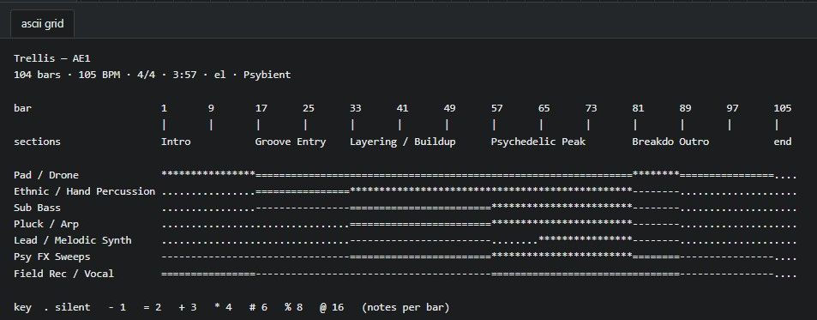817x320 pixels.
Task: Select the 'Groove Entry' section label
Action: (291, 142)
